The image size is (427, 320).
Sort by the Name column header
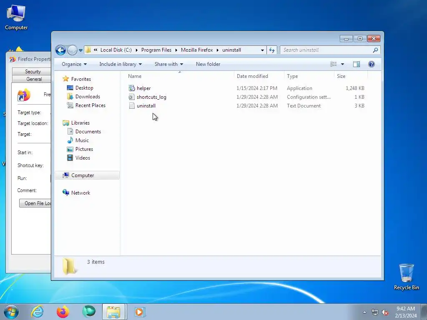179,76
